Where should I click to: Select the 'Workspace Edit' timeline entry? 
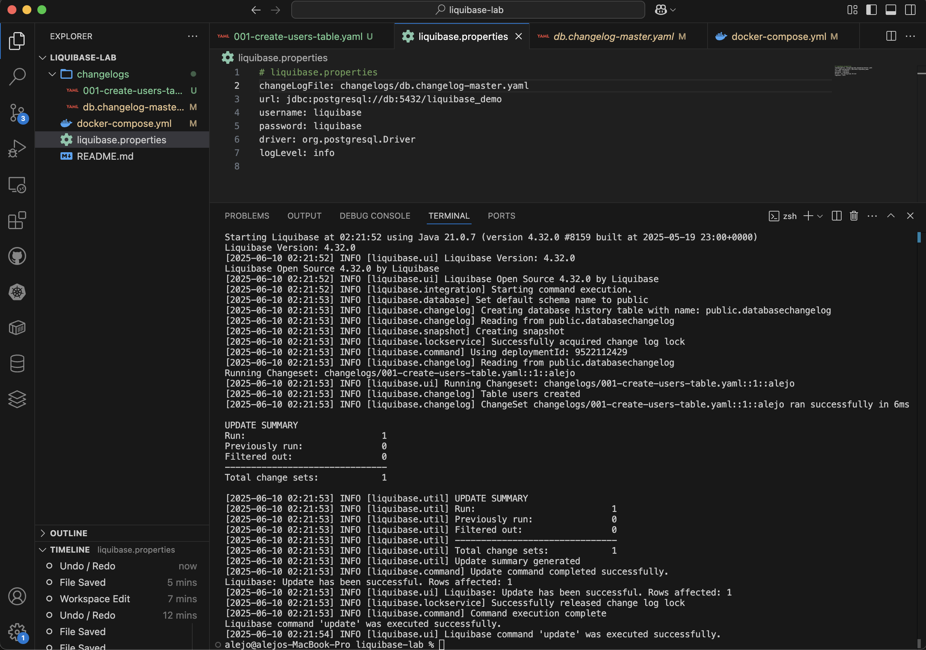122,599
